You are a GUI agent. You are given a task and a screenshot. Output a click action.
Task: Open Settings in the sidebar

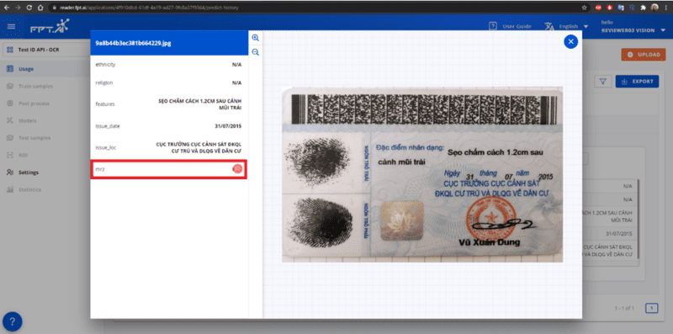29,172
